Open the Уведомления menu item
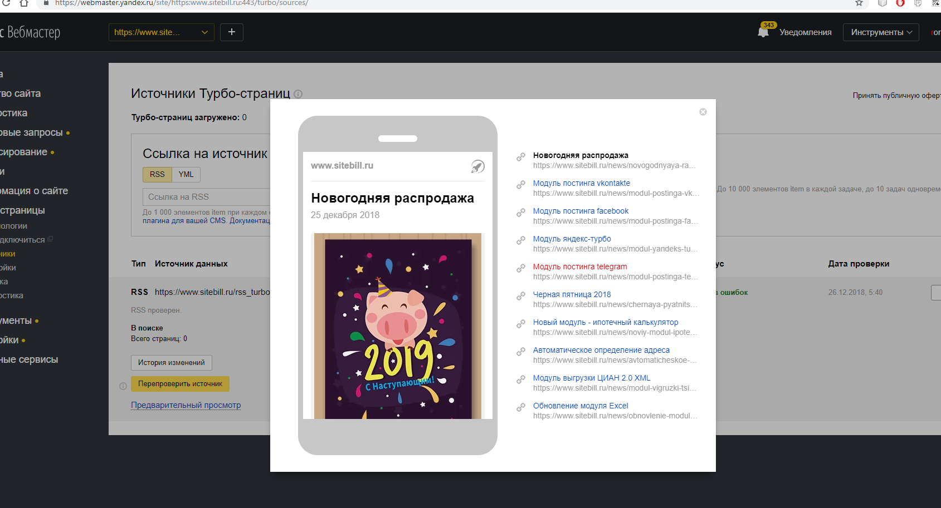The width and height of the screenshot is (941, 508). click(x=805, y=32)
